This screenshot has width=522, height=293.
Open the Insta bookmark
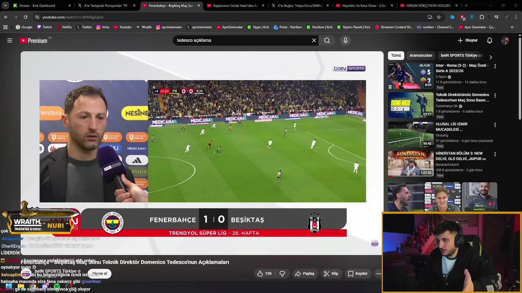(103, 27)
